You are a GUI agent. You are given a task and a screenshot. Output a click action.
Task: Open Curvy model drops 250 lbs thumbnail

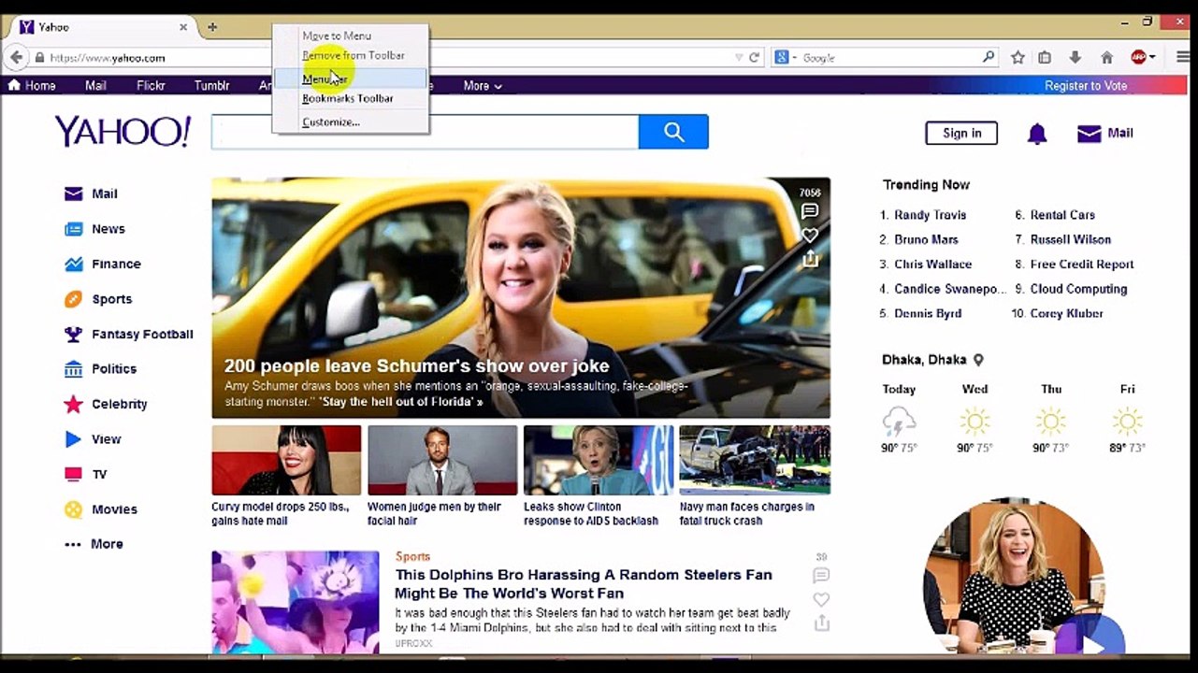[286, 460]
